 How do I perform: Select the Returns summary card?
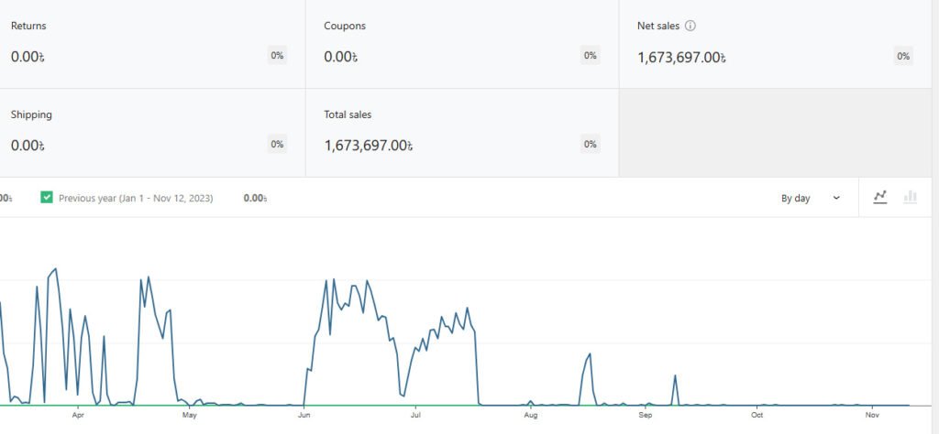pos(138,44)
